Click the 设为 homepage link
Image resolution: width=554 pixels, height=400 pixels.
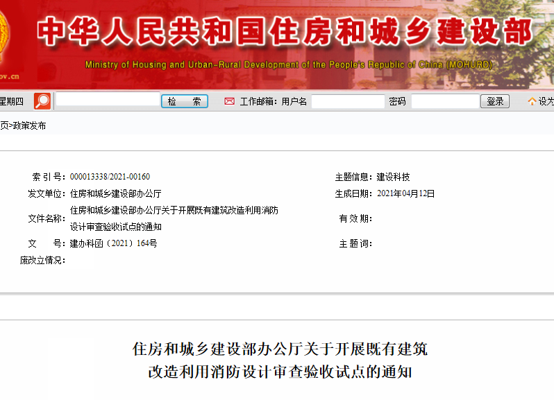tap(546, 102)
